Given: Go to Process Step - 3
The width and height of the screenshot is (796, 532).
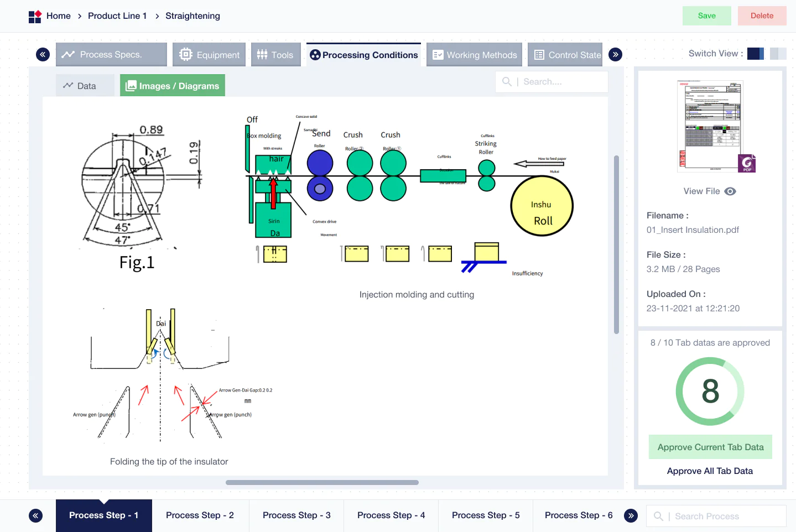Looking at the screenshot, I should pos(296,516).
